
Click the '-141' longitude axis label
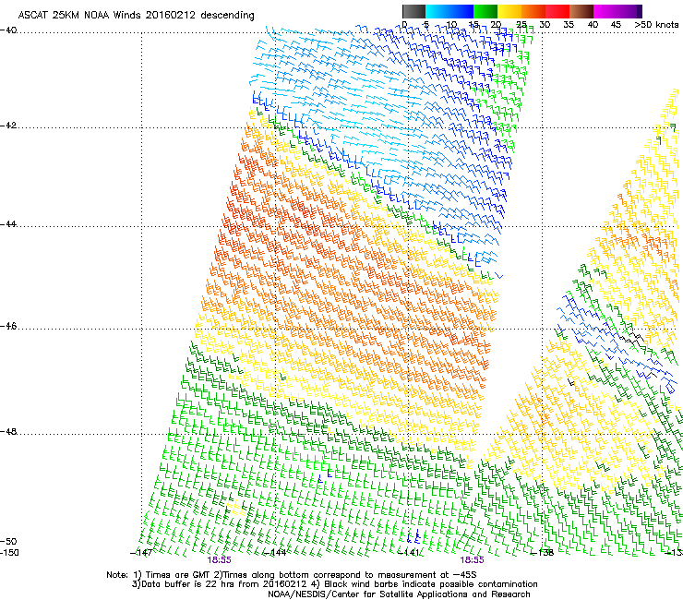pyautogui.click(x=409, y=553)
